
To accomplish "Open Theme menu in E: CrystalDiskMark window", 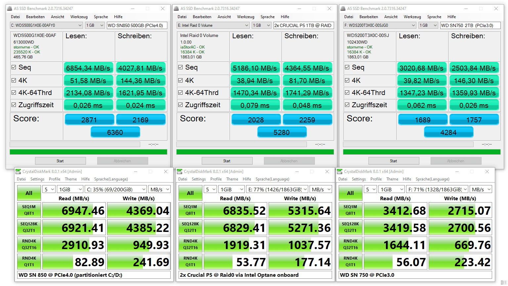I will [x=232, y=179].
